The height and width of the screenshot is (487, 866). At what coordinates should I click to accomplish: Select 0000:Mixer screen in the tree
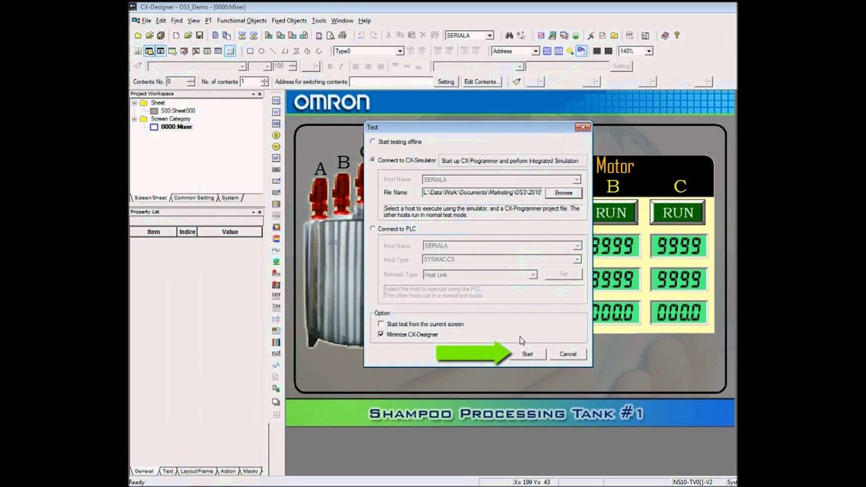176,127
